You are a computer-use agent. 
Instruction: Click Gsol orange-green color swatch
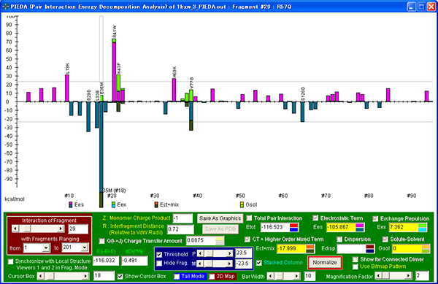426,248
